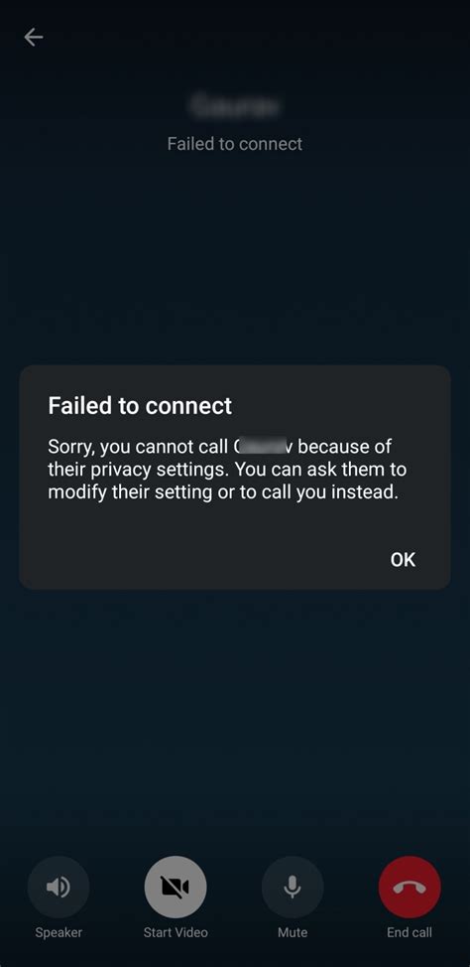470x967 pixels.
Task: Click the Mute text label
Action: tap(293, 932)
